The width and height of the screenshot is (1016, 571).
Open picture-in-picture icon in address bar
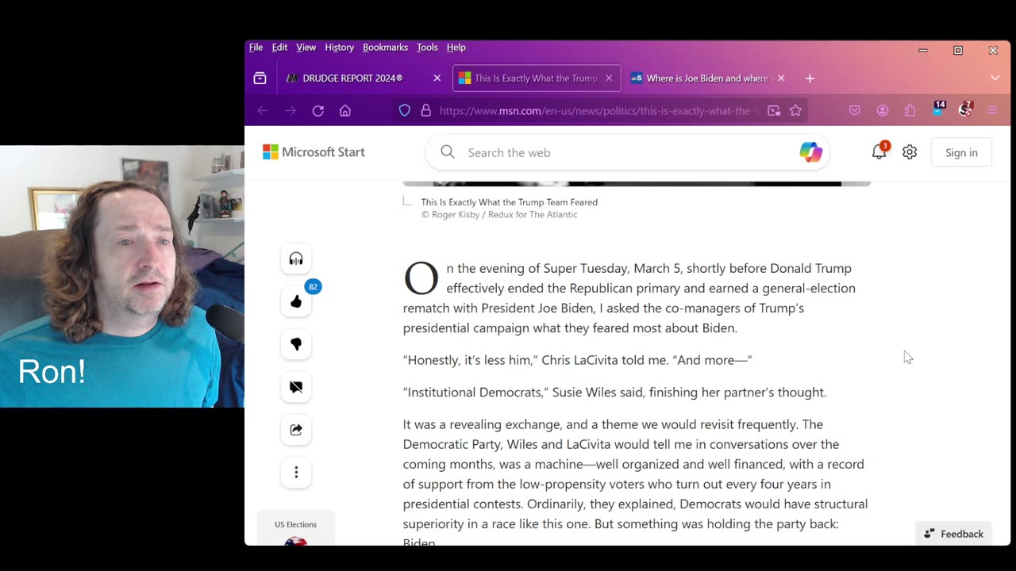(x=774, y=111)
